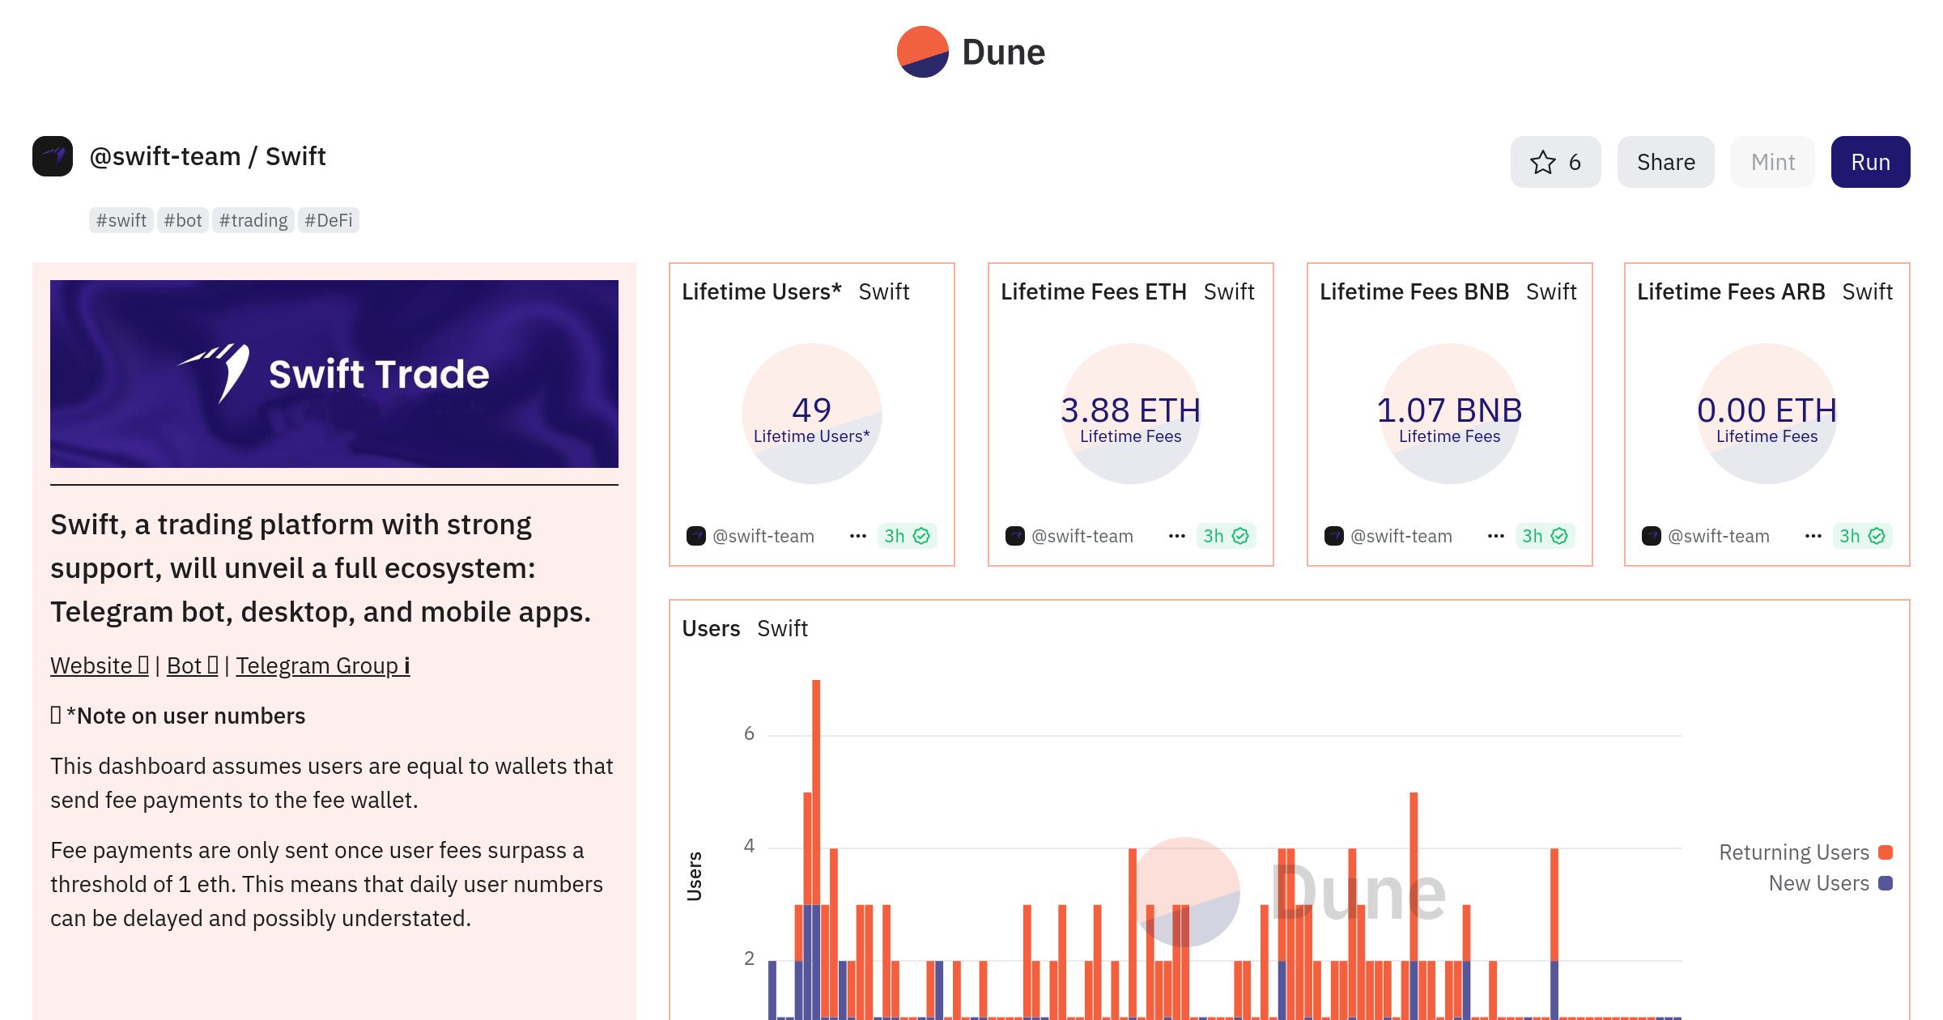Click the orange Returning Users color swatch
Image resolution: width=1943 pixels, height=1020 pixels.
[1886, 852]
